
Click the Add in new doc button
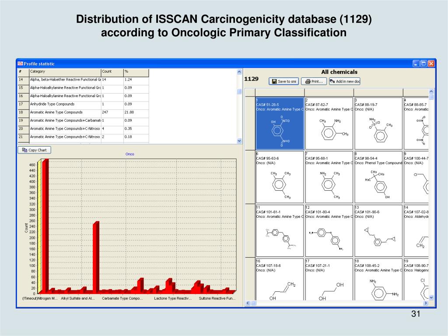345,81
